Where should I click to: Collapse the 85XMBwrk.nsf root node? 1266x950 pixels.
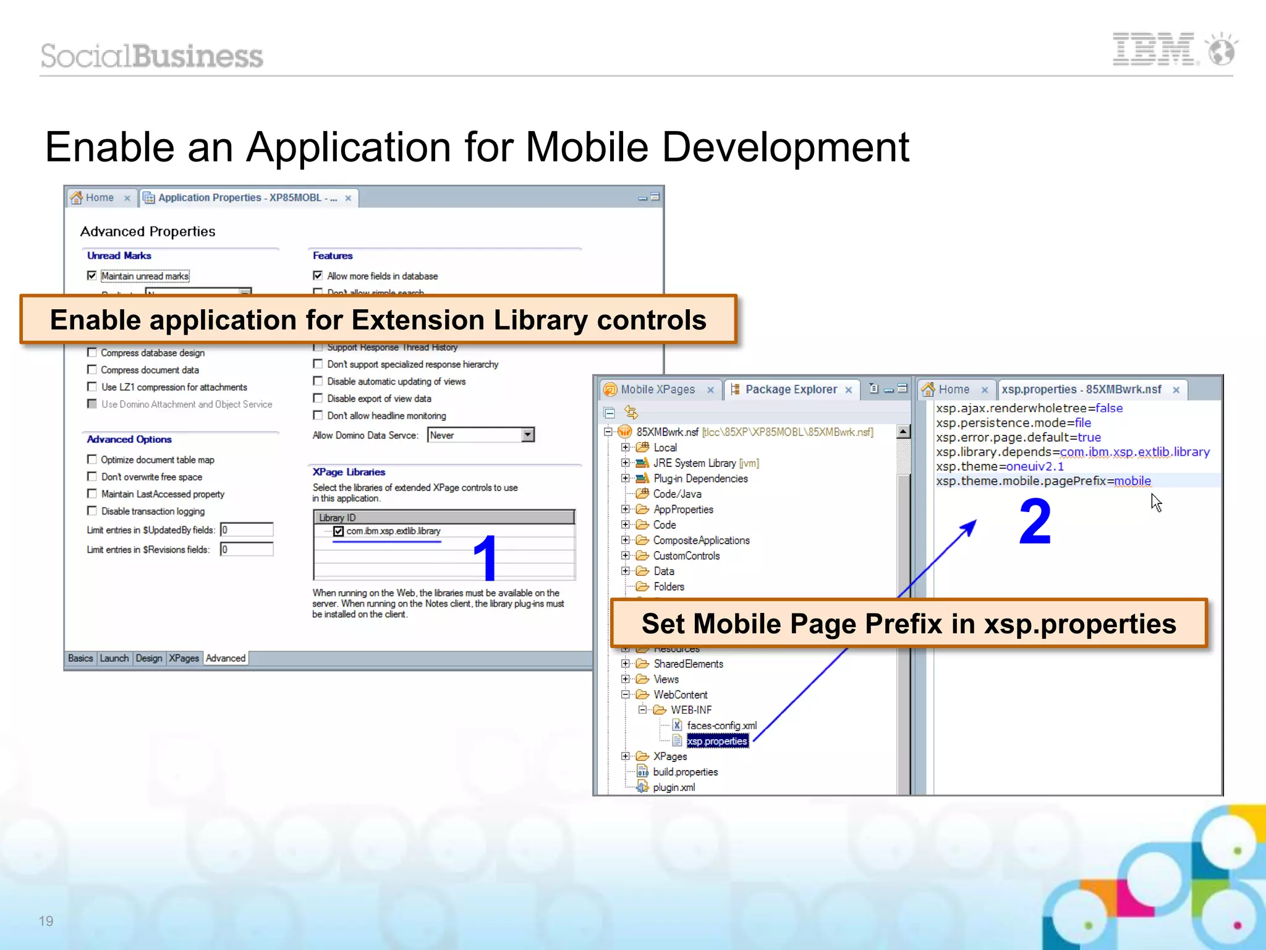608,432
